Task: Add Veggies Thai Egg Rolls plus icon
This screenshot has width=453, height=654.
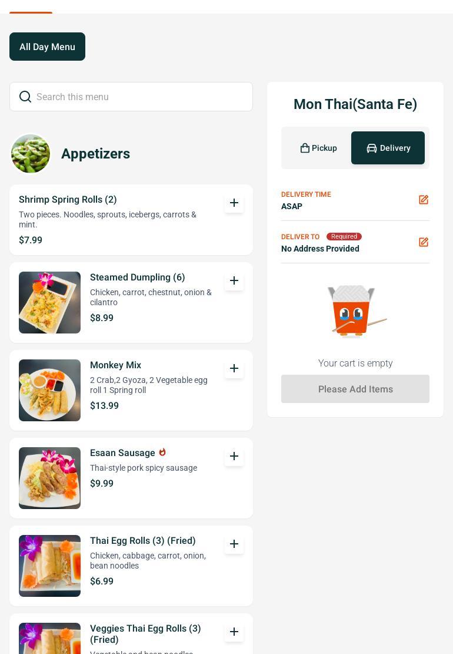Action: pyautogui.click(x=234, y=632)
